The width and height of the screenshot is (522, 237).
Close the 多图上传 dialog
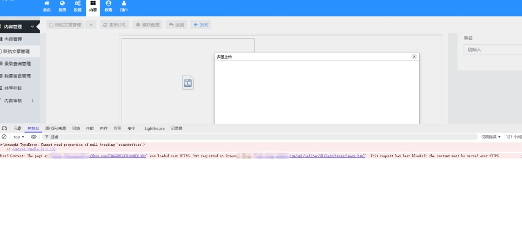(x=414, y=56)
